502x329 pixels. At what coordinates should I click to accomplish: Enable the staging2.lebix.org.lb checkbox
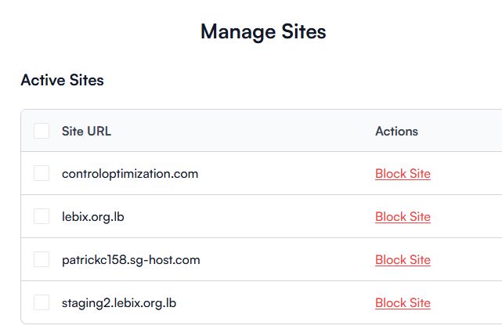[x=42, y=302]
